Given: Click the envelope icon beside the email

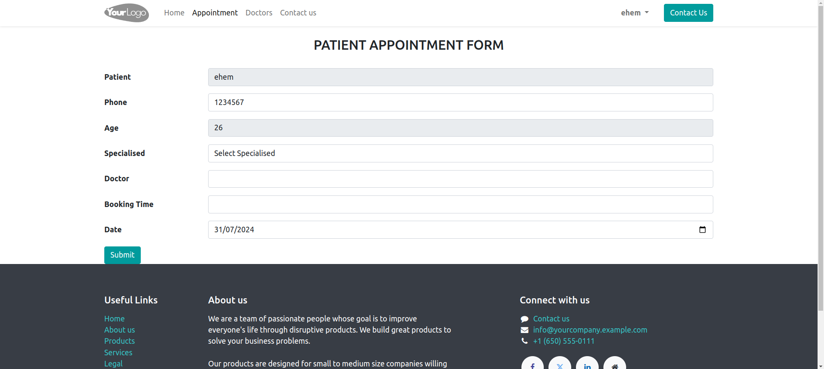Looking at the screenshot, I should tap(524, 330).
